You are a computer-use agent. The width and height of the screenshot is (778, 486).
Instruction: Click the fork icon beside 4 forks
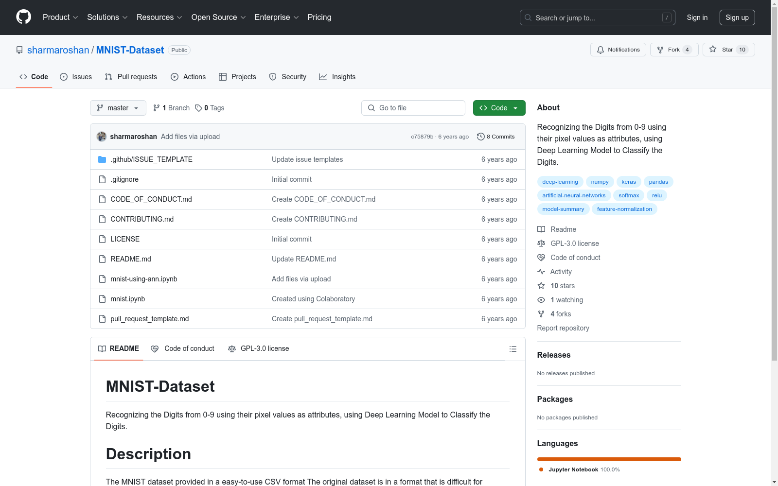541,314
